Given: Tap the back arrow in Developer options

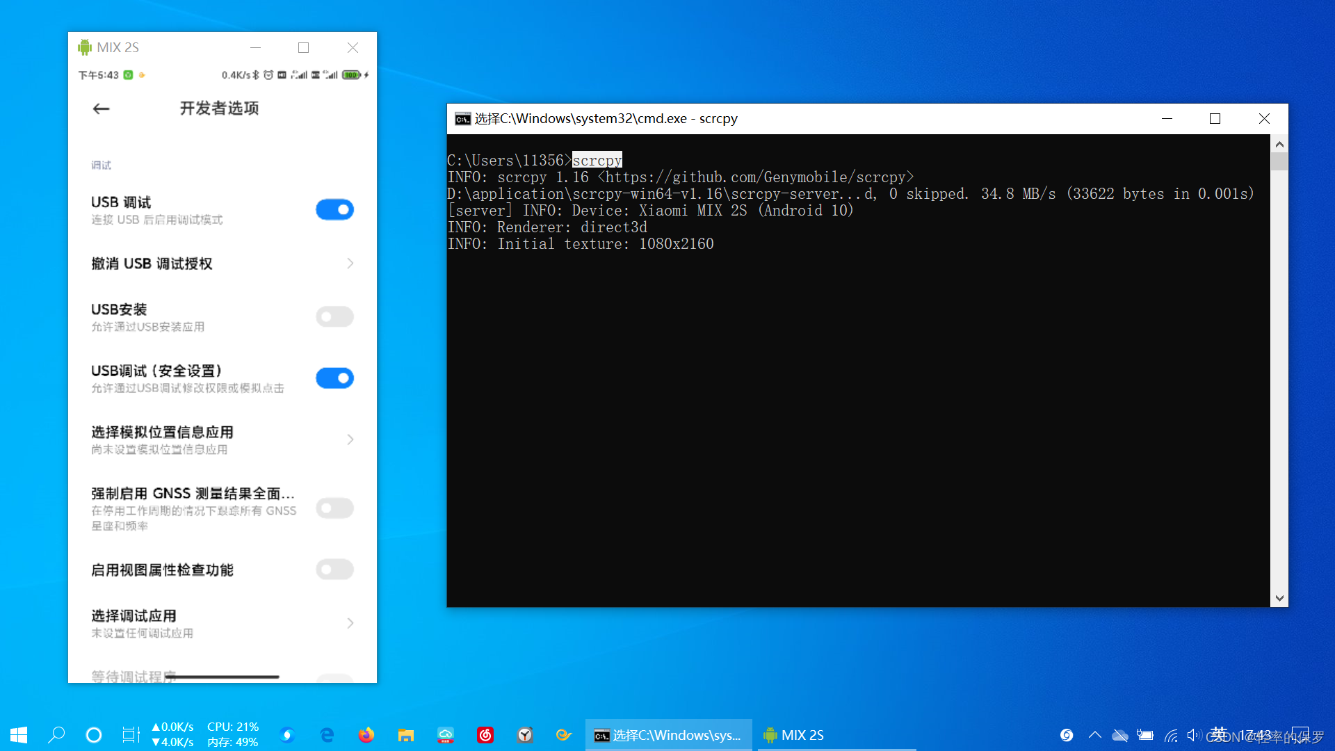Looking at the screenshot, I should 102,108.
